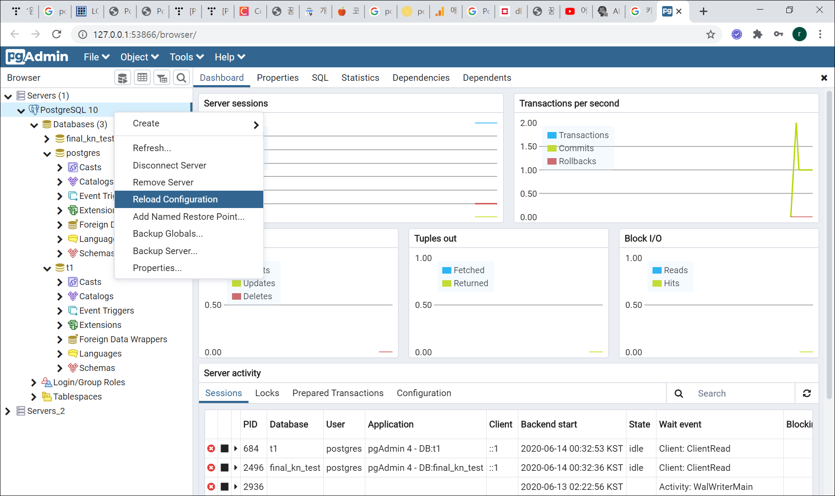Collapse the PostgreSQL 10 server node
Image resolution: width=835 pixels, height=496 pixels.
click(x=21, y=110)
